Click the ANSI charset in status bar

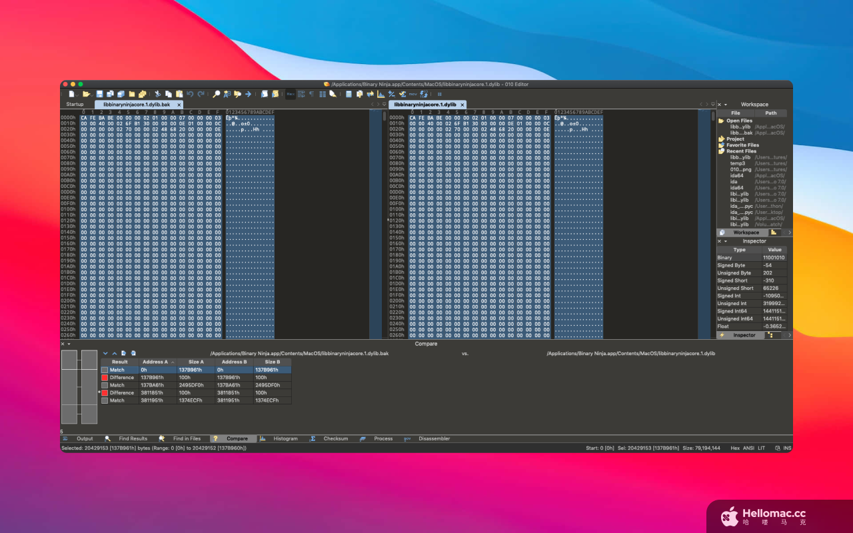pos(748,448)
